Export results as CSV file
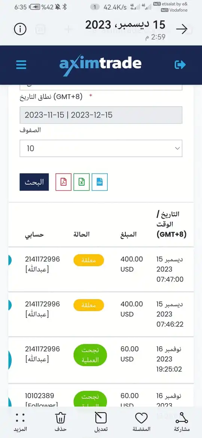This screenshot has width=202, height=438. [100, 182]
